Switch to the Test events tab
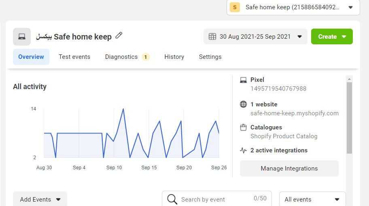369x206 pixels. click(x=74, y=57)
